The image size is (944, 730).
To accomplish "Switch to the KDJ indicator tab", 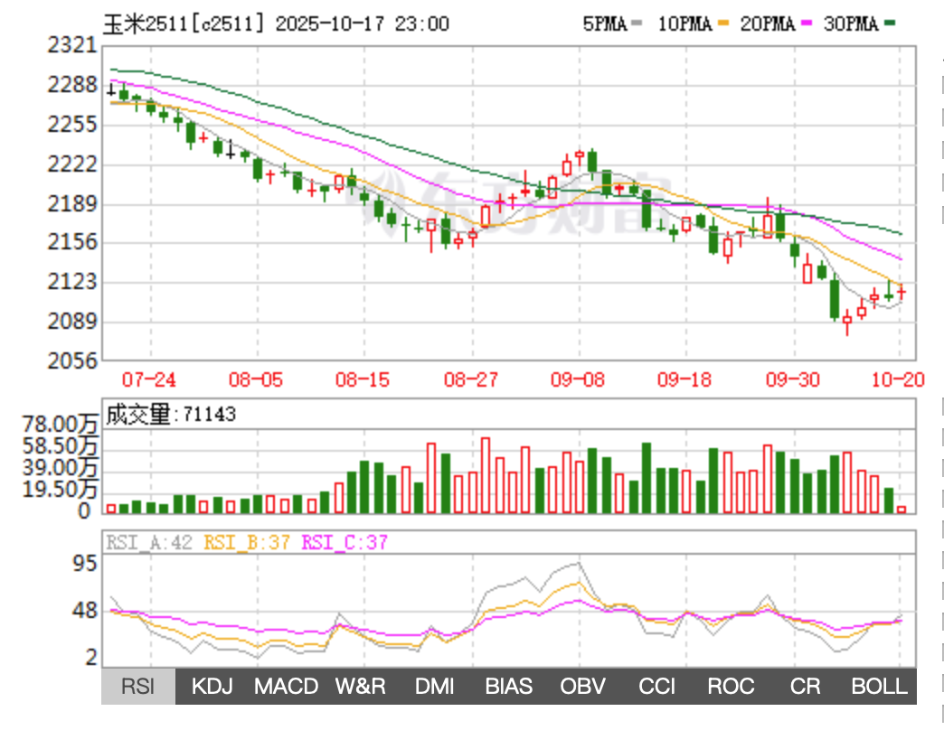I will (212, 687).
